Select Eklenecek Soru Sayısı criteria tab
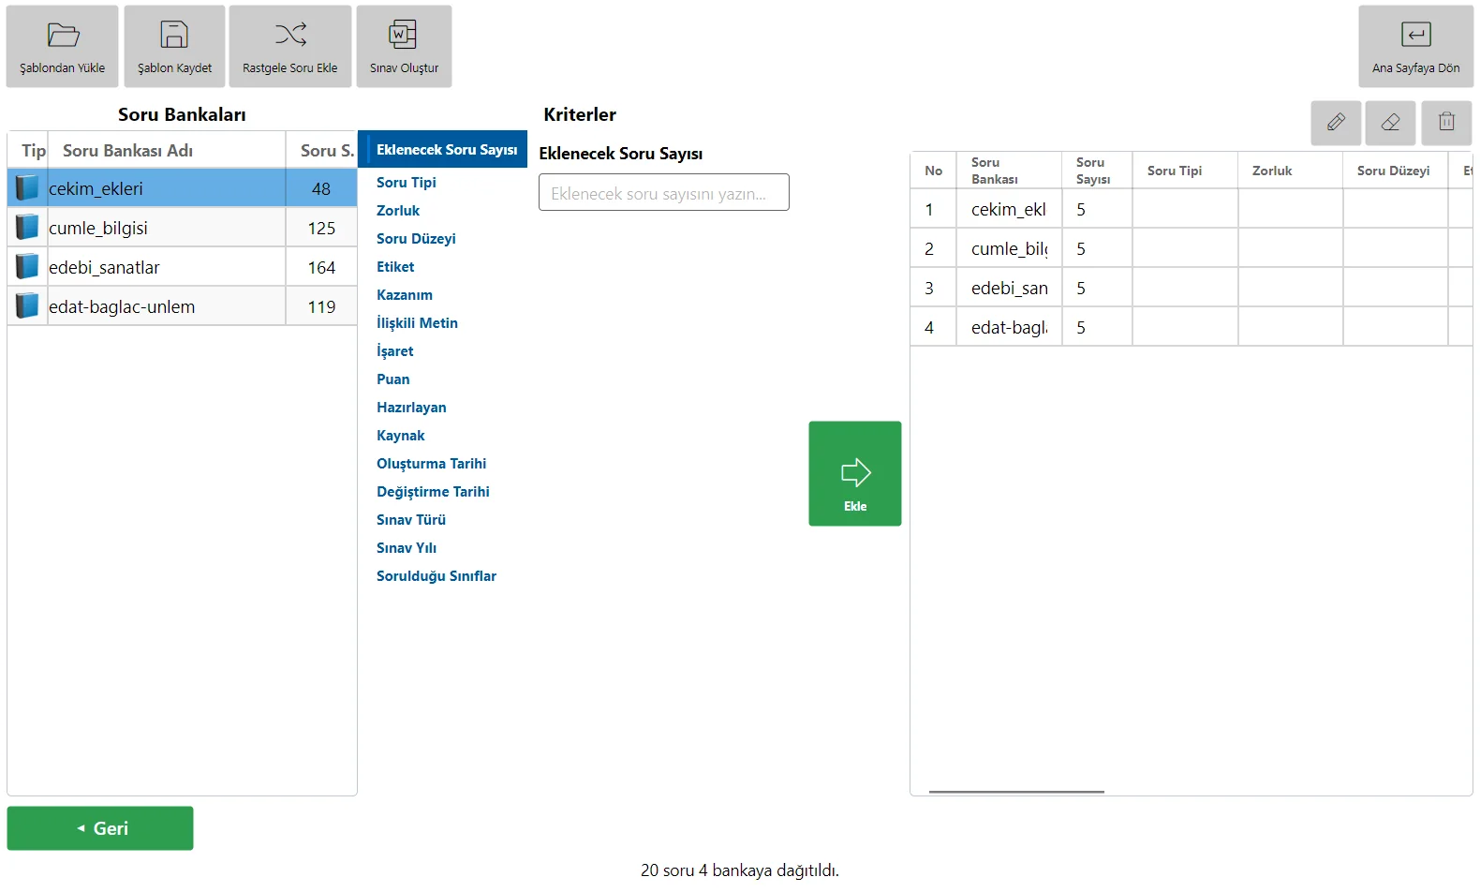Viewport: 1480px width, 892px height. point(443,150)
